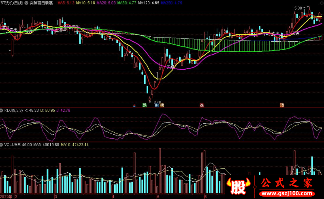The image size is (324, 199).
Task: Click the green 跌 event marker icon
Action: click(x=145, y=105)
